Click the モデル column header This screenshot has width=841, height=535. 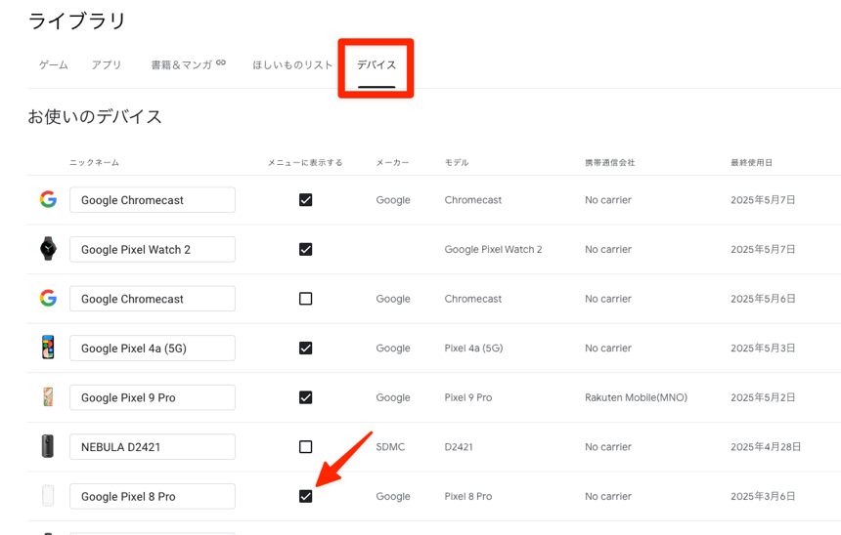click(457, 162)
